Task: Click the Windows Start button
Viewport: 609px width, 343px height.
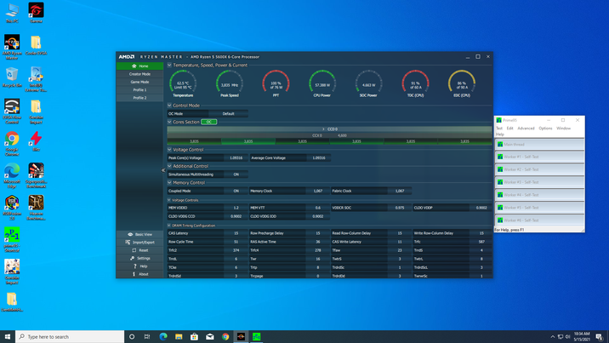Action: (x=8, y=337)
